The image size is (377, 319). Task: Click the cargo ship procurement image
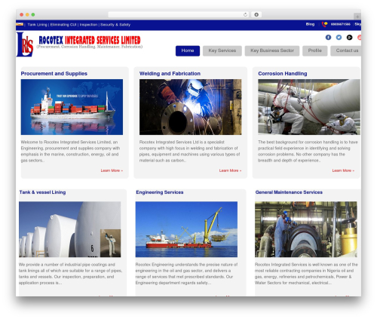72,107
